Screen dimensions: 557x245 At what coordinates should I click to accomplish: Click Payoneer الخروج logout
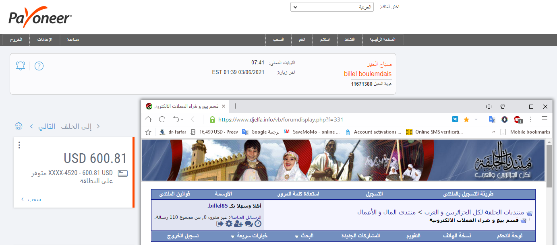click(x=17, y=40)
